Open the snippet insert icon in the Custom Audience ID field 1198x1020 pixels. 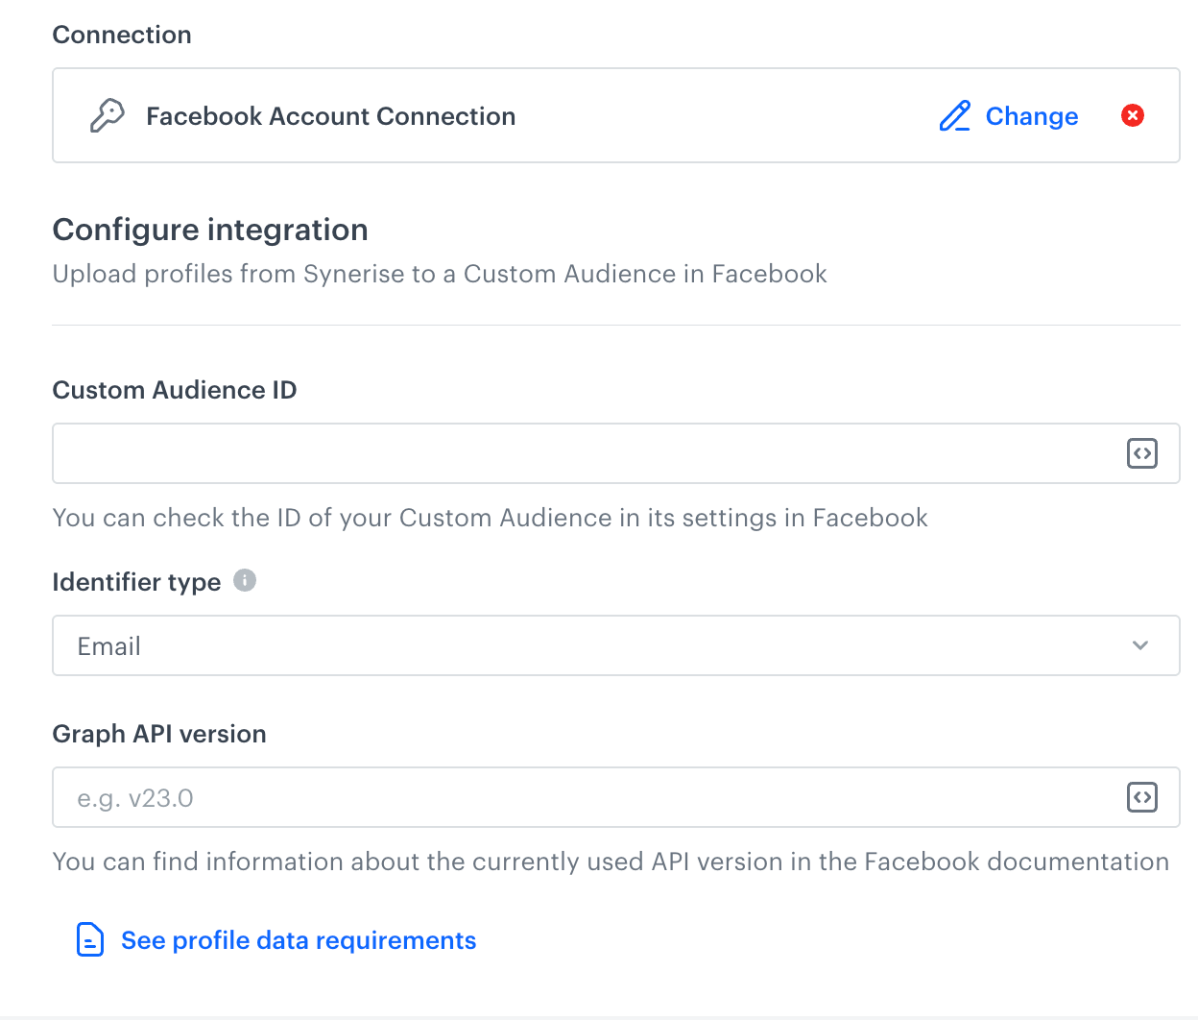[1141, 453]
